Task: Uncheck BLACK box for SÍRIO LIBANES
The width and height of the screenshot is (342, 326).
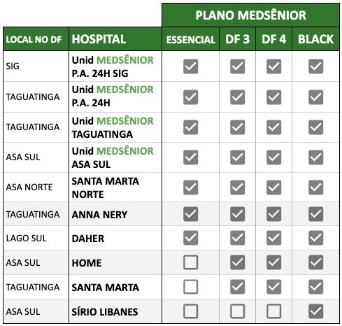Action: 315,311
